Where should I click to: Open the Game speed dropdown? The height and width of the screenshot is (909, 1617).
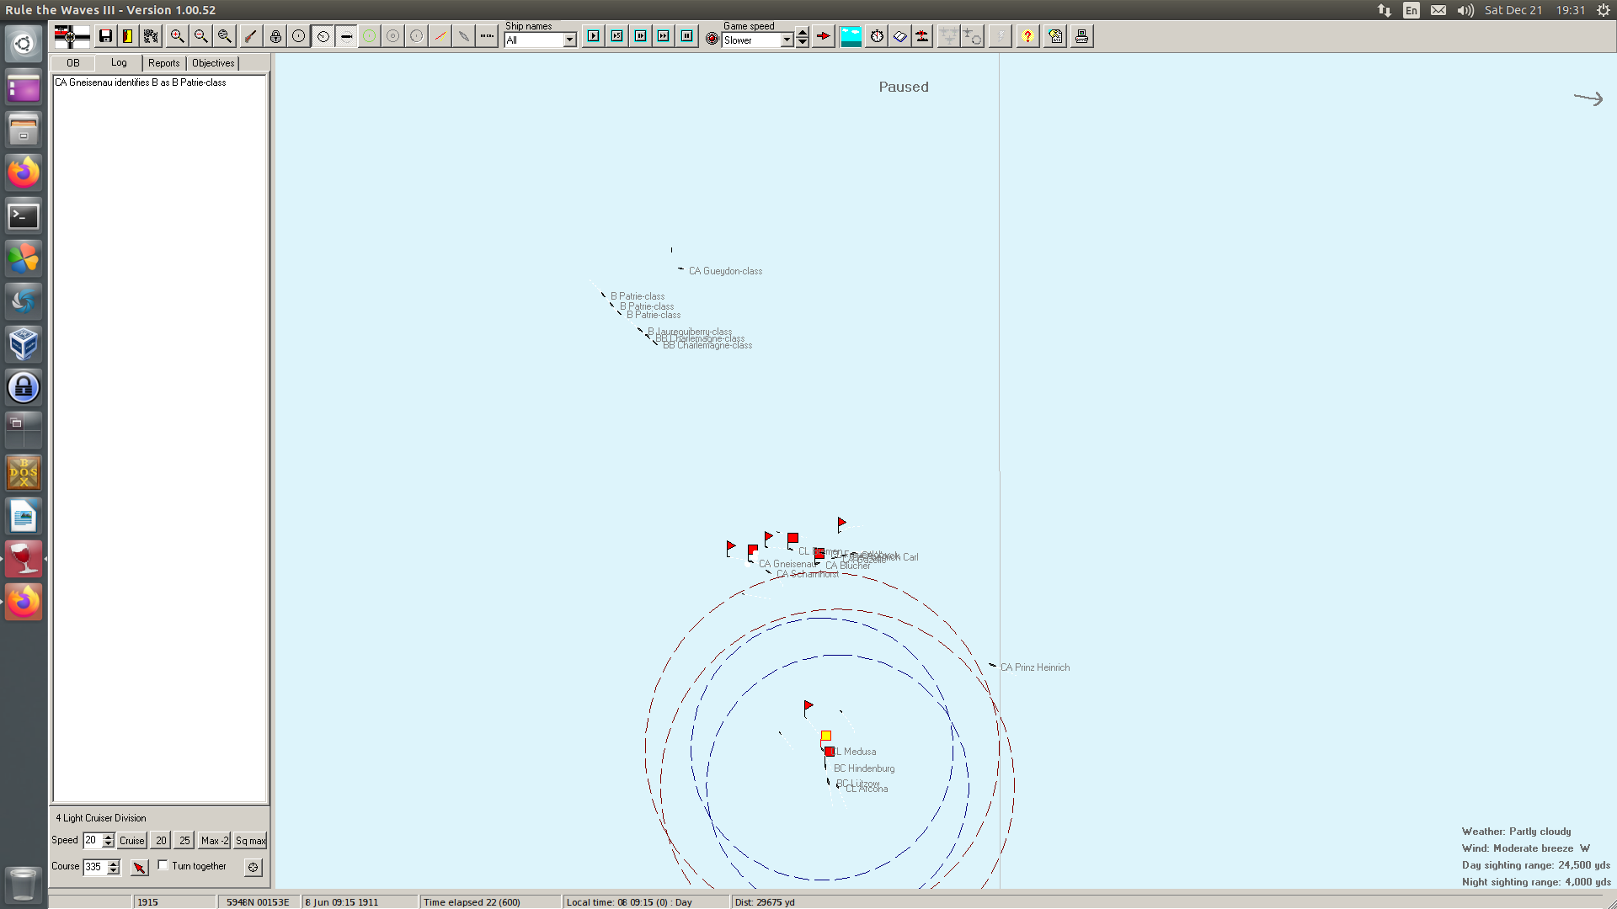pos(787,40)
